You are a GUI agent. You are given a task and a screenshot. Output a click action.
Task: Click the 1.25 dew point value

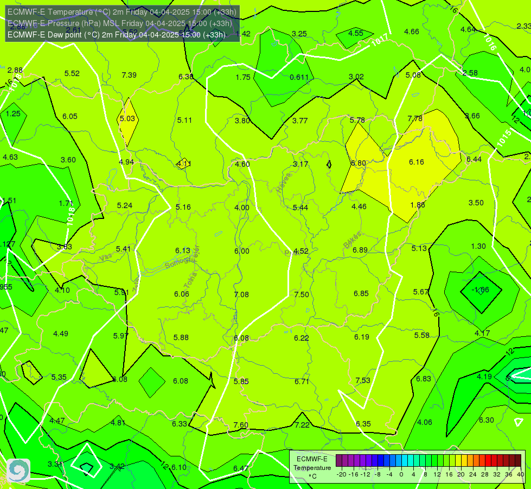tap(13, 114)
